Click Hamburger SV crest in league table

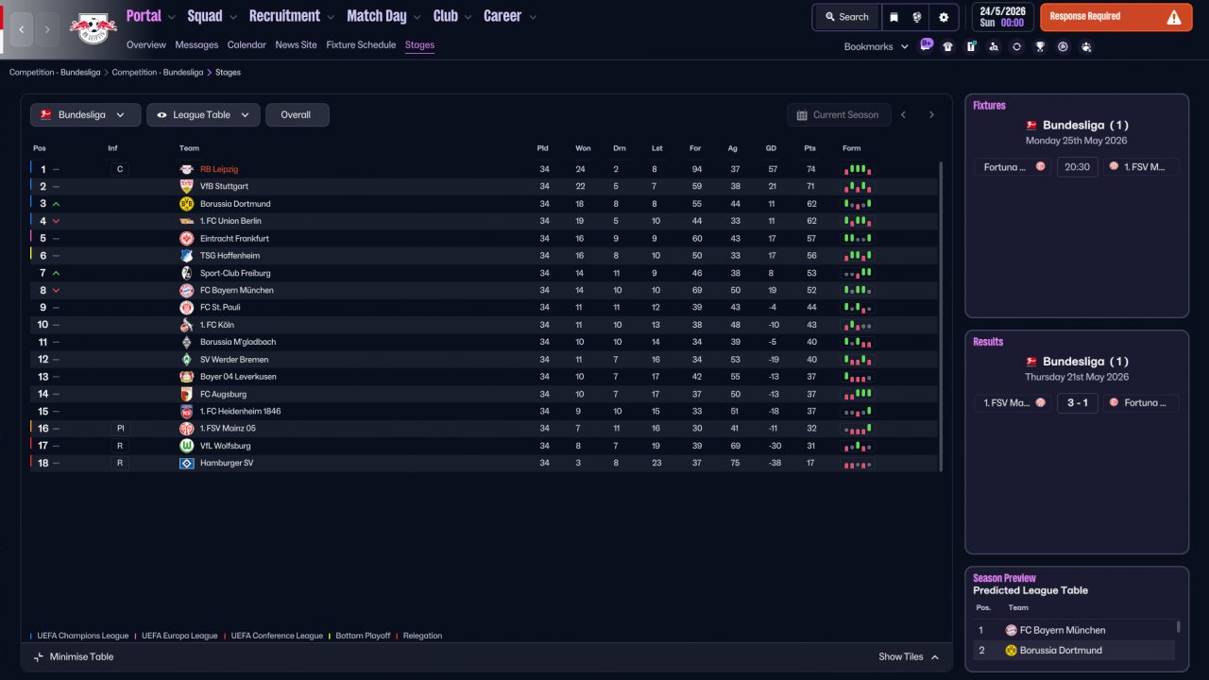pyautogui.click(x=186, y=463)
